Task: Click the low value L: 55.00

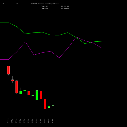Action: 65,8
